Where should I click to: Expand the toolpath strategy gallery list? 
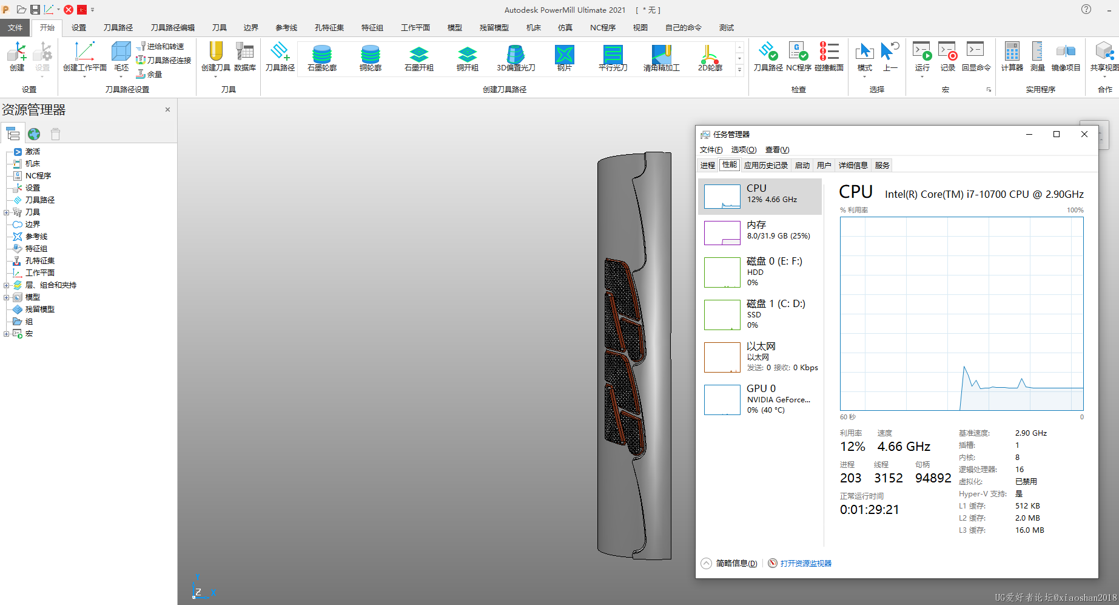coord(739,70)
